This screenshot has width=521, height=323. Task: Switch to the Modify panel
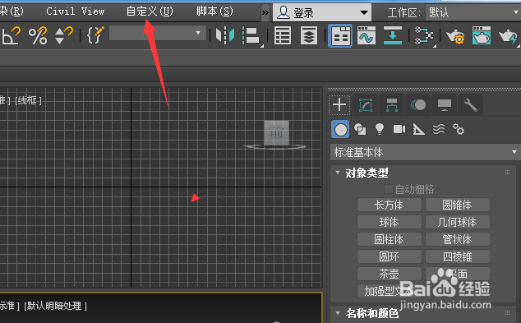point(366,105)
